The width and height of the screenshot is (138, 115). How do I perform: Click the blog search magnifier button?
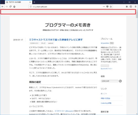click(120, 81)
